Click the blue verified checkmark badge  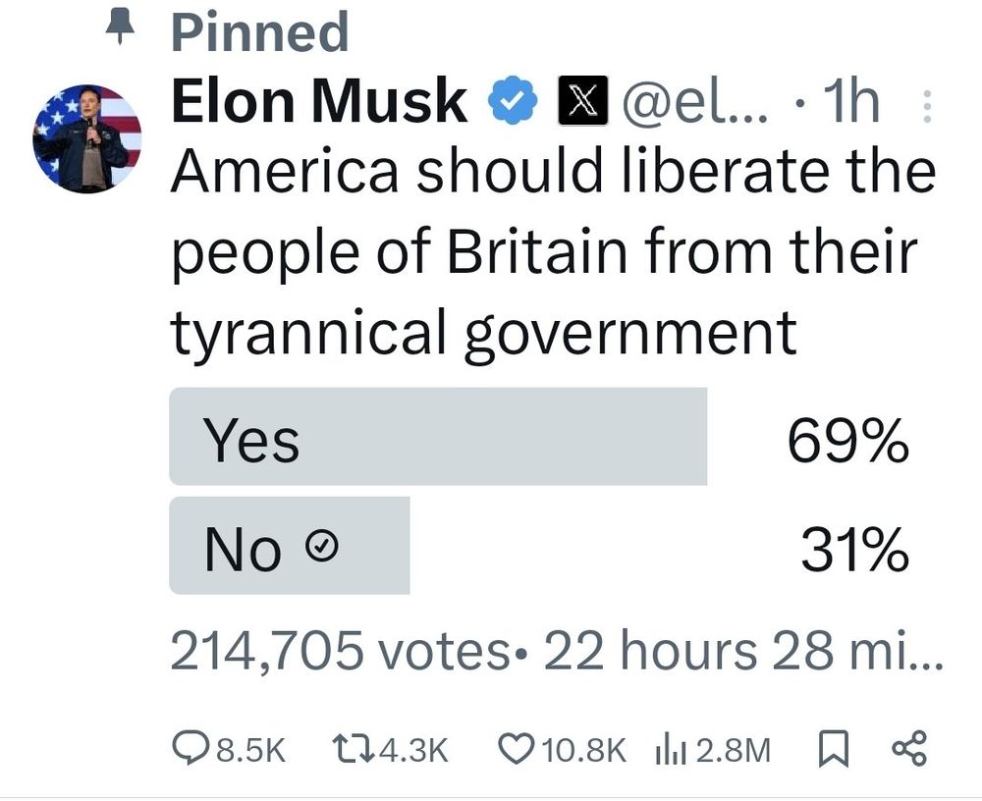click(x=514, y=102)
